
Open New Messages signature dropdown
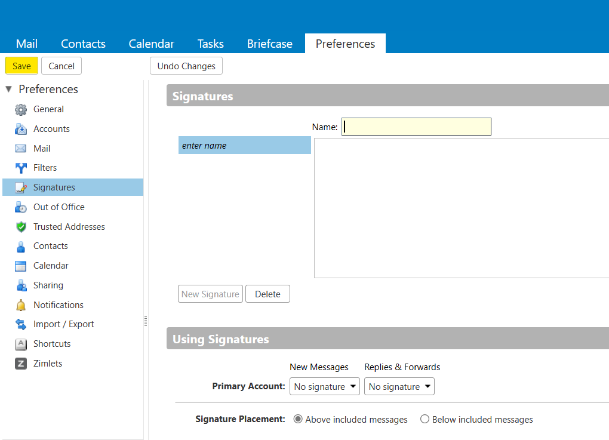325,387
